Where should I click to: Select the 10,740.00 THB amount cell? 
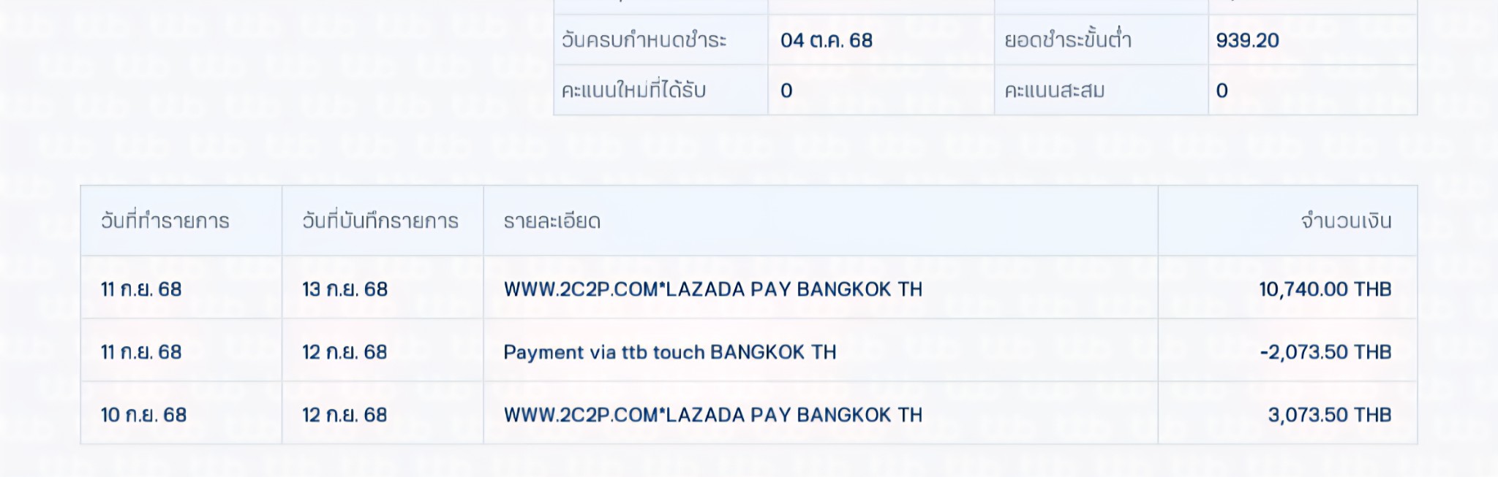(1324, 289)
